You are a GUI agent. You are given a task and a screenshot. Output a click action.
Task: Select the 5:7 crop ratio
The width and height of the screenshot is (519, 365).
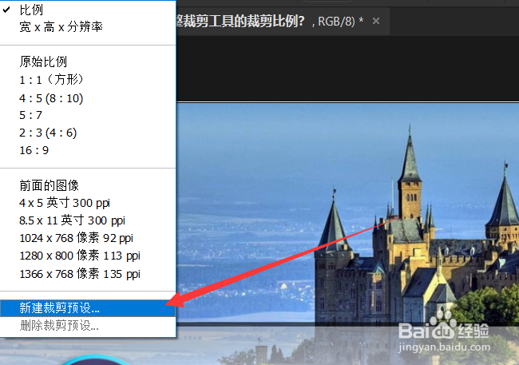(88, 115)
